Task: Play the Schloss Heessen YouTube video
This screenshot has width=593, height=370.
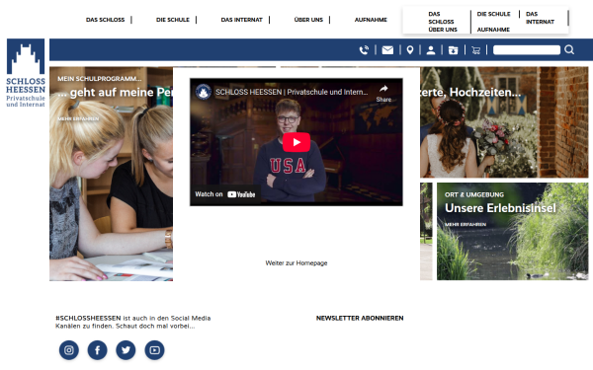Action: coord(296,142)
